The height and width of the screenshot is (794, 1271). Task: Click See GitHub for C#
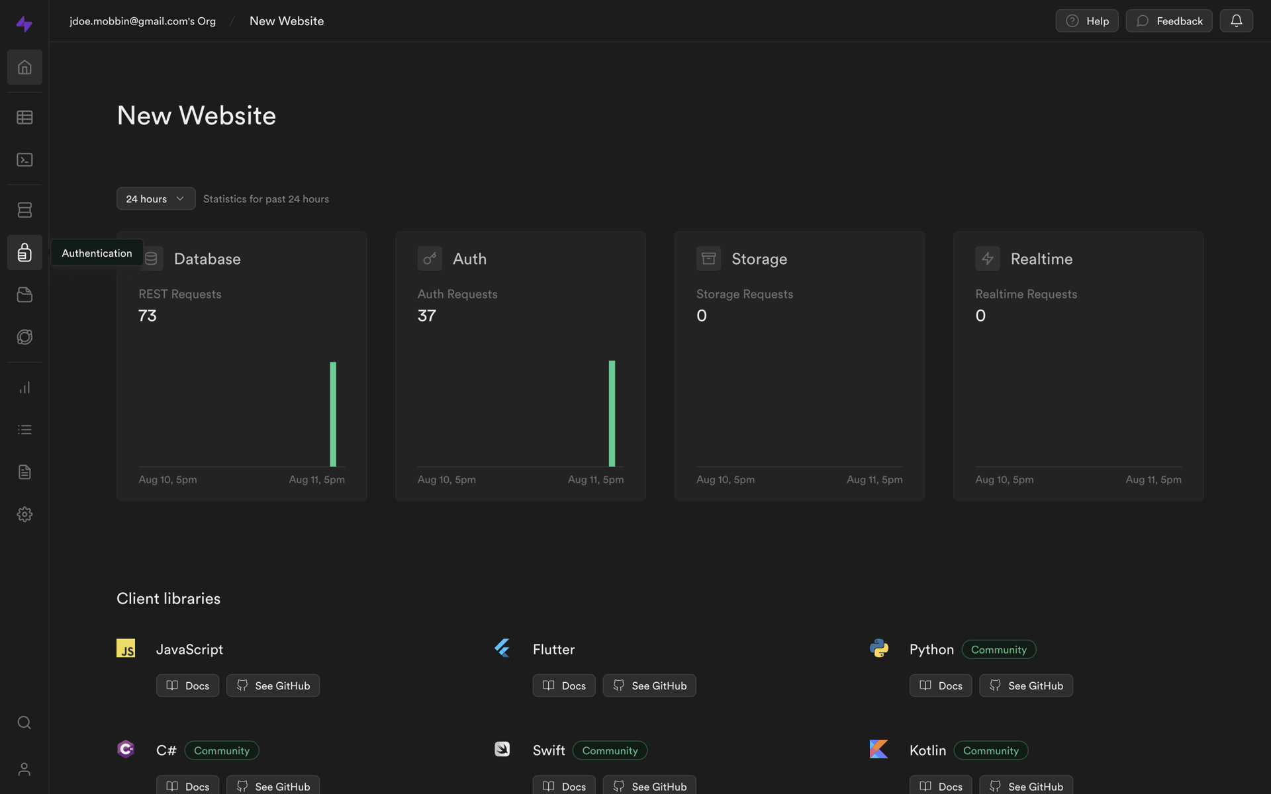click(273, 785)
